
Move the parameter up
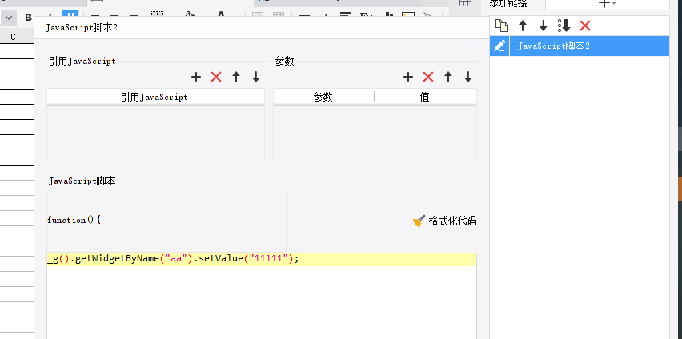(448, 77)
